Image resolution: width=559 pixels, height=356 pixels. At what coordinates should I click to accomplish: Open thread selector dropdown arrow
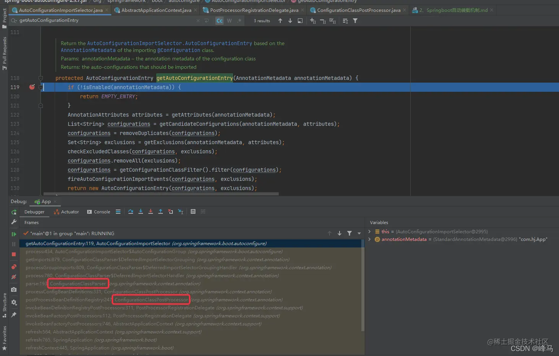[x=359, y=233]
